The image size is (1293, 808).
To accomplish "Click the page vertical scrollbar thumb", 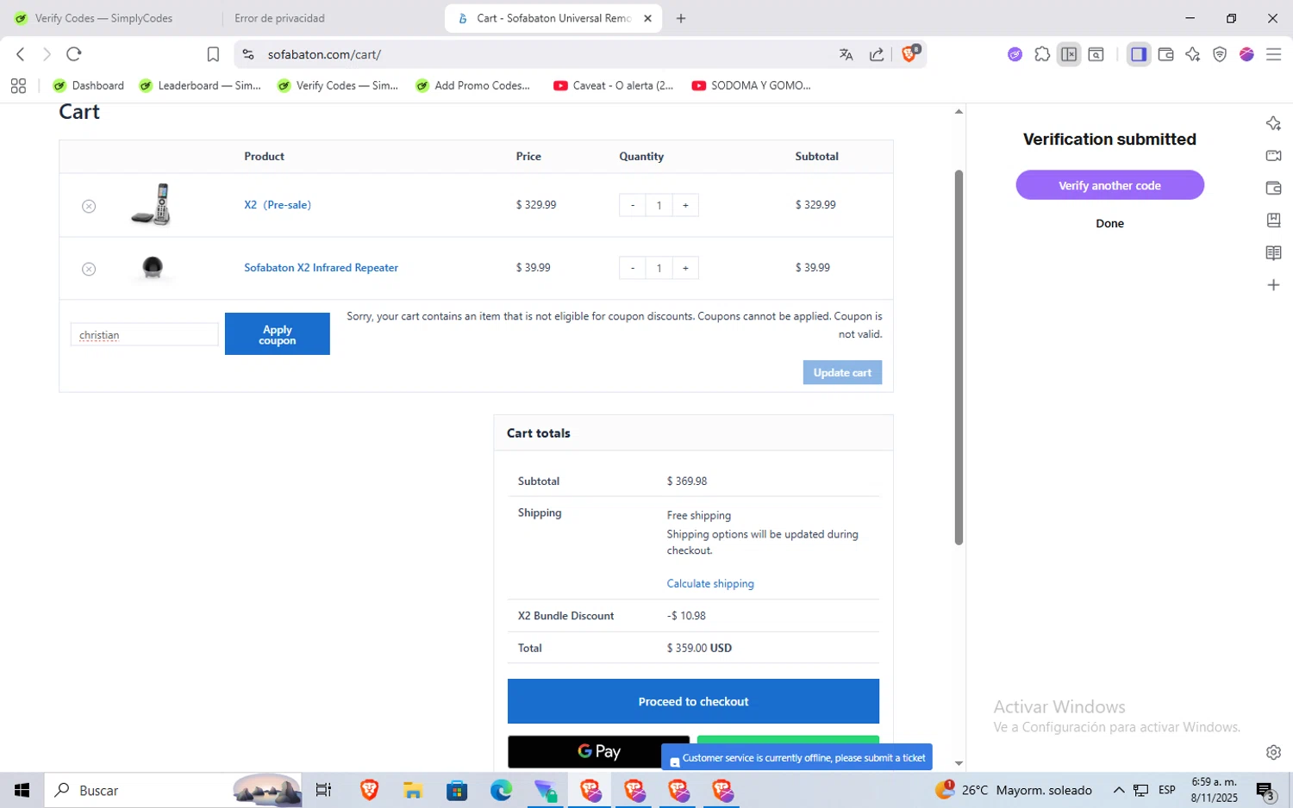I will point(959,357).
